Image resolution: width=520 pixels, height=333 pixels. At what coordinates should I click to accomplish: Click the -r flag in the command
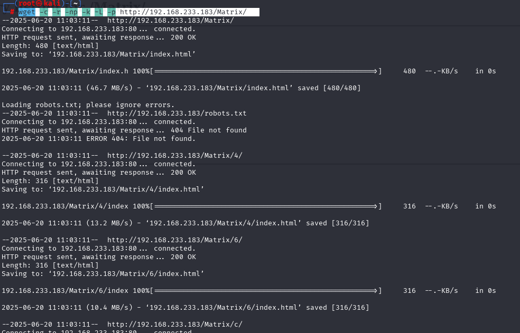[x=57, y=12]
